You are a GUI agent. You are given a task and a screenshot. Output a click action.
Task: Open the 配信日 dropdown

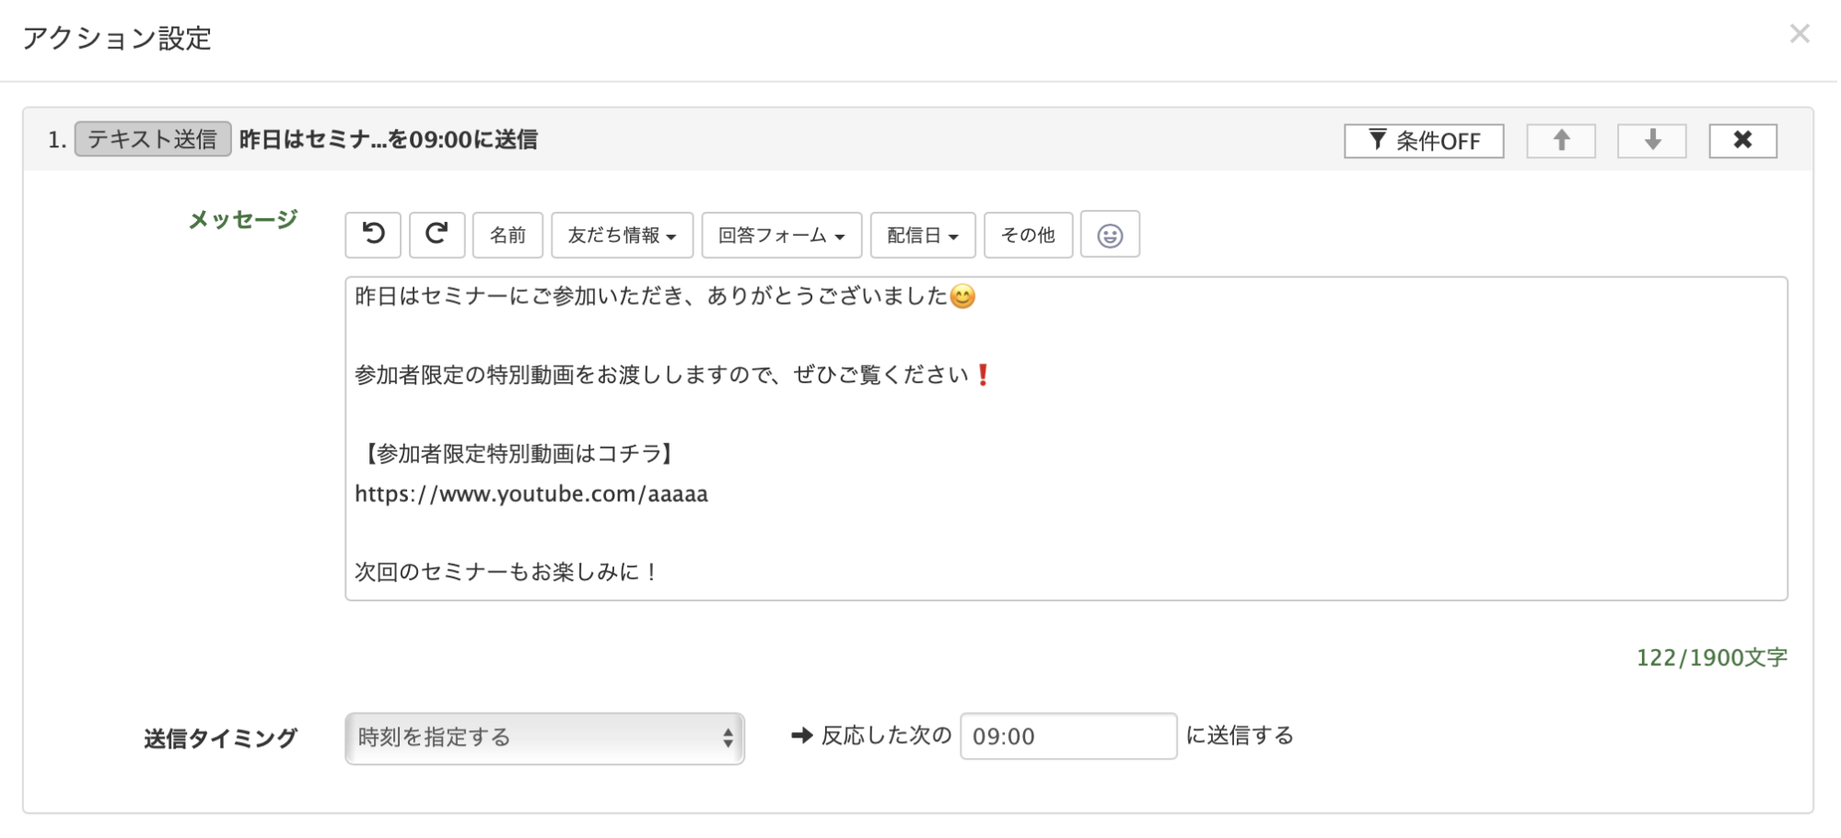click(922, 235)
